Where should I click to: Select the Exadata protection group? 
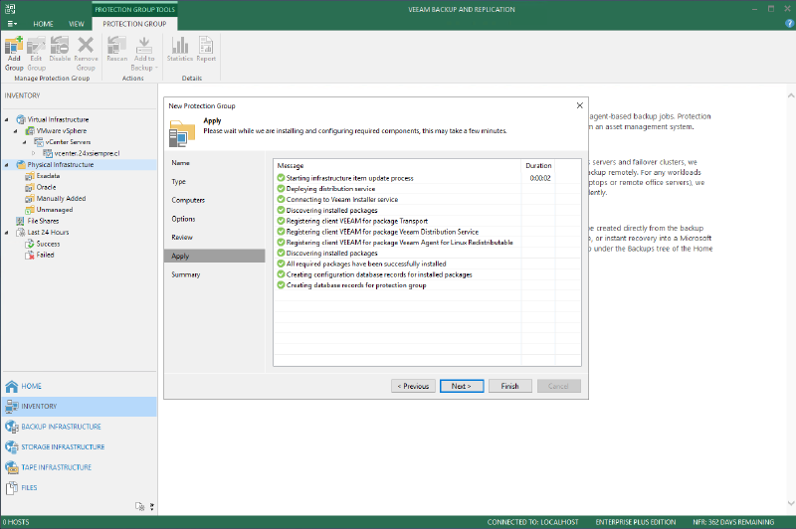coord(48,176)
